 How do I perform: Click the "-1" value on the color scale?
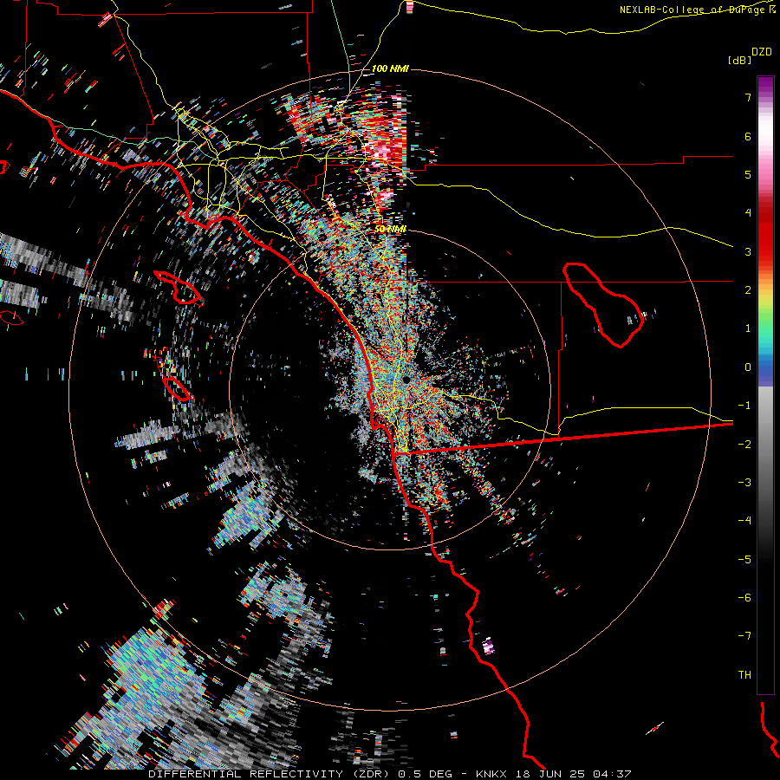(x=744, y=406)
